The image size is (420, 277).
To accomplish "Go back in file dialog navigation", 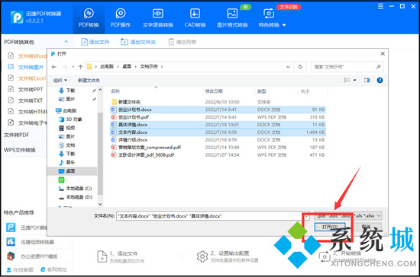I will (54, 67).
